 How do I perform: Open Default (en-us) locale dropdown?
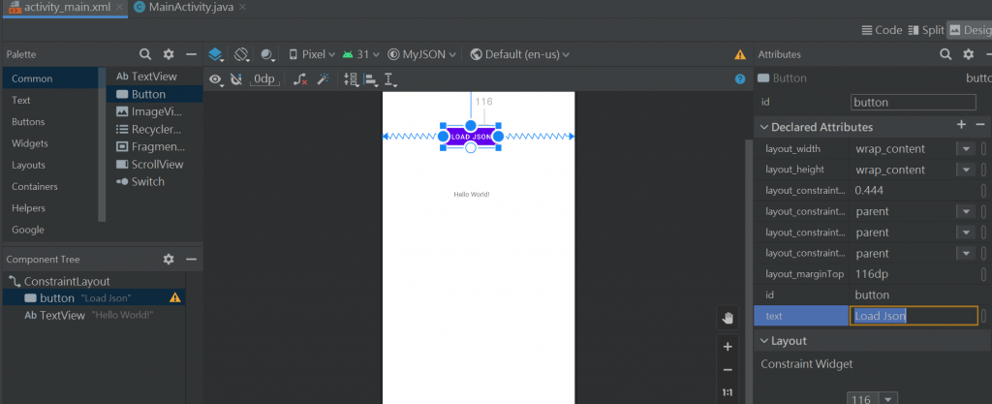[520, 54]
